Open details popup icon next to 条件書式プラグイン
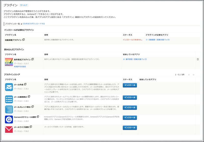The width and height of the screenshot is (204, 142). point(33,59)
